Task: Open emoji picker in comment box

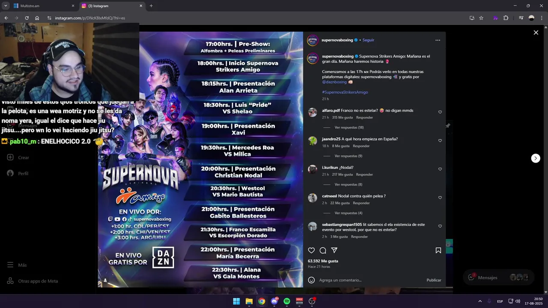Action: click(x=311, y=280)
